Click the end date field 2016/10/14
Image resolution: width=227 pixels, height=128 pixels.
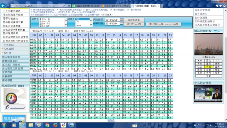(x=112, y=23)
